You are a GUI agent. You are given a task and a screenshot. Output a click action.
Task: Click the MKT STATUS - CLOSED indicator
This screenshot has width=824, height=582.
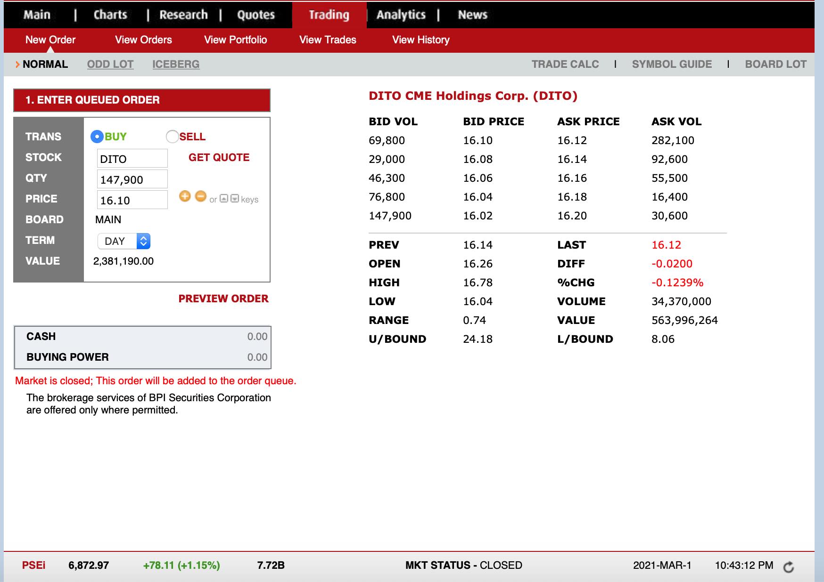tap(464, 565)
